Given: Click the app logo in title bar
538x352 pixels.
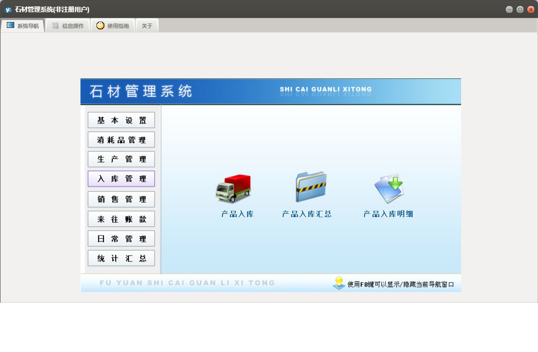Looking at the screenshot, I should coord(8,10).
